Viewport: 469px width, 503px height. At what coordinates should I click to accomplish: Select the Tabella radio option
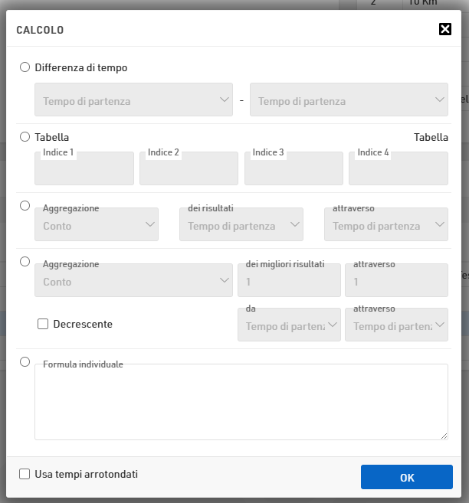25,137
